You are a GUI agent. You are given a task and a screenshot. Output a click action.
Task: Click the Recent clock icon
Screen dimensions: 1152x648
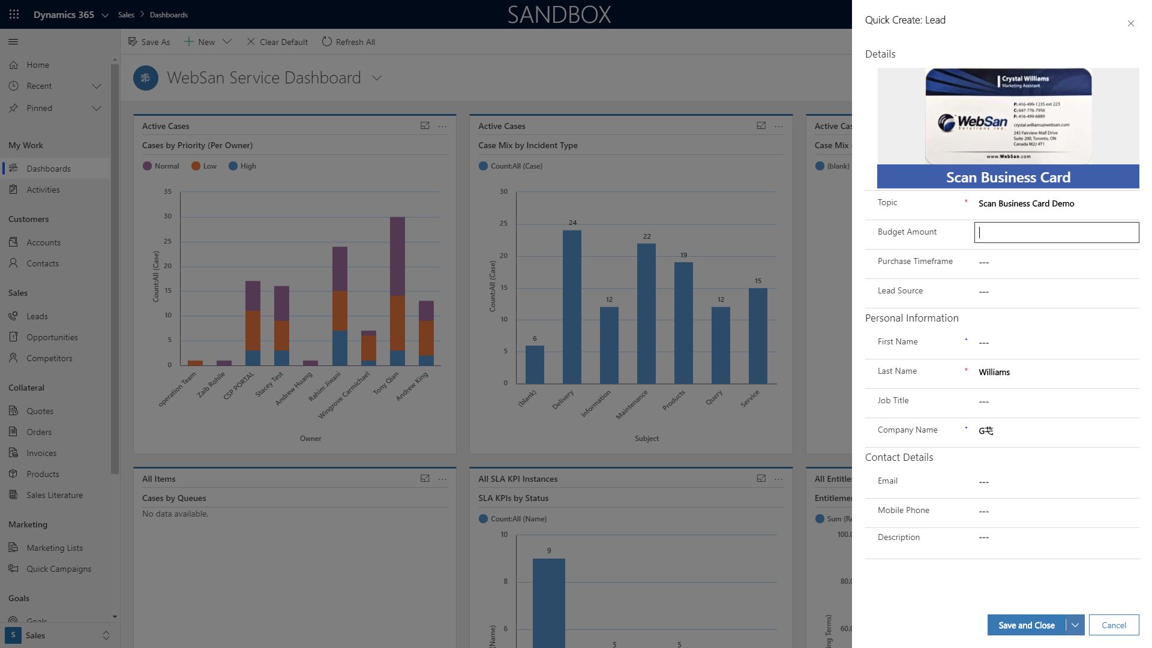(x=14, y=86)
